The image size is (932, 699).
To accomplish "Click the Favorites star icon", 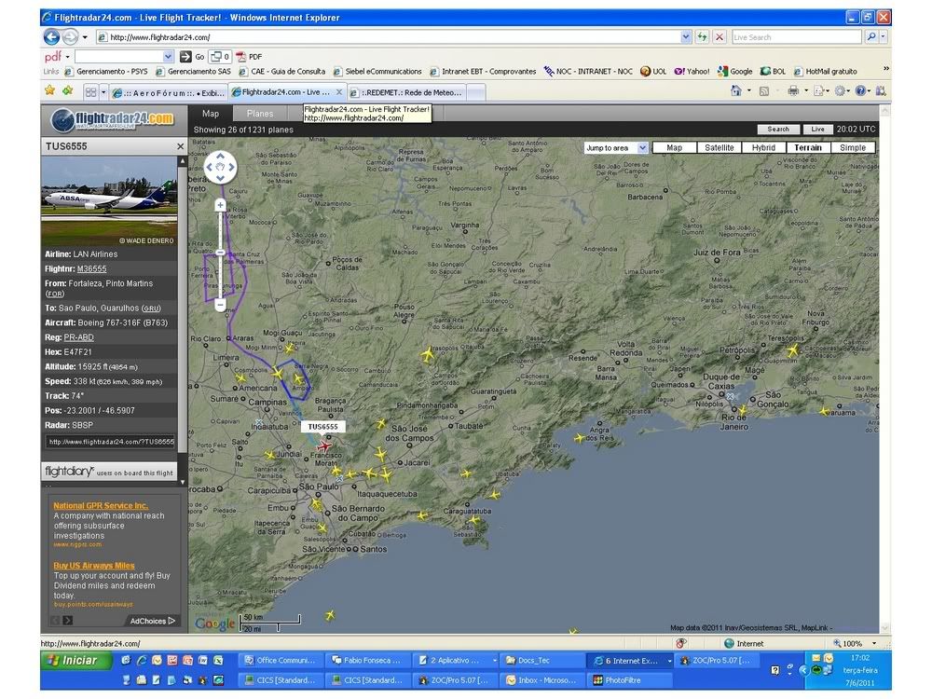I will coord(50,91).
